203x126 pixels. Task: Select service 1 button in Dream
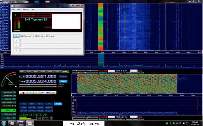click(x=16, y=36)
